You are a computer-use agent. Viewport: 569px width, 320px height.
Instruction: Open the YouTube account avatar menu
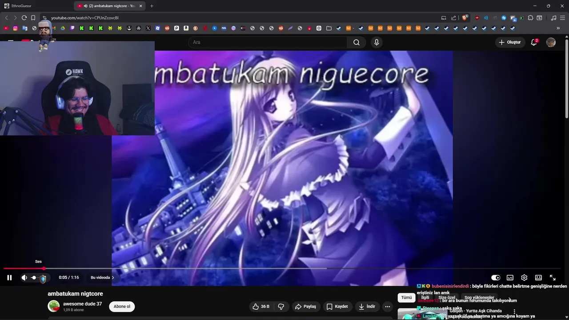pyautogui.click(x=551, y=42)
